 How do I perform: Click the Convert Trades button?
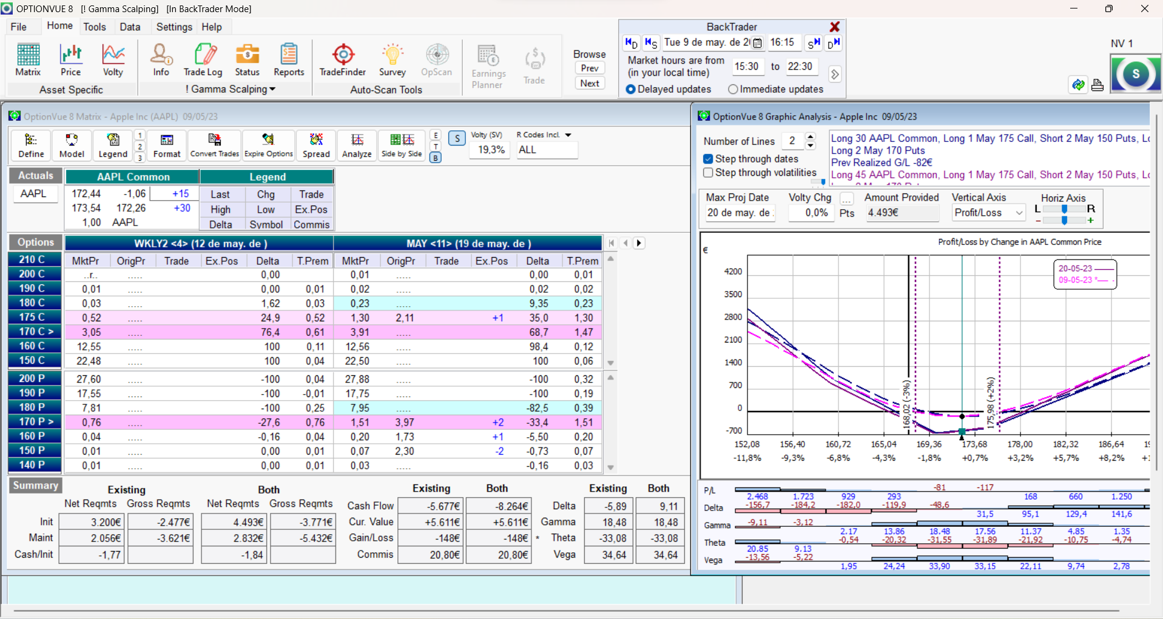215,146
